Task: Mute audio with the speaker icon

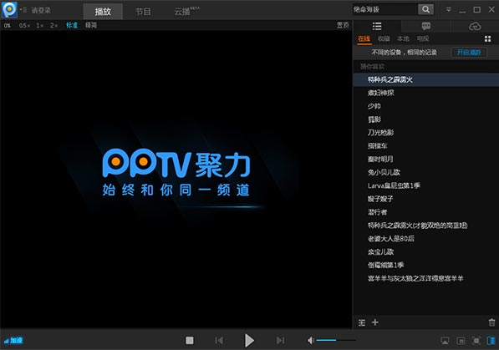Action: click(311, 341)
